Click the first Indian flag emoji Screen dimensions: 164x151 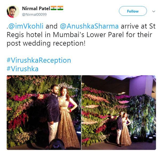pyautogui.click(x=54, y=8)
